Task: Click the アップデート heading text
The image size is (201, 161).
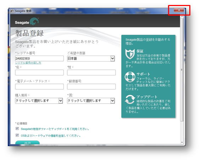Action: pos(147,97)
